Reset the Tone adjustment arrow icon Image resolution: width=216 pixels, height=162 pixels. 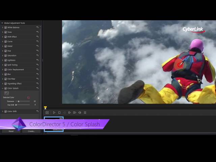(x=37, y=32)
